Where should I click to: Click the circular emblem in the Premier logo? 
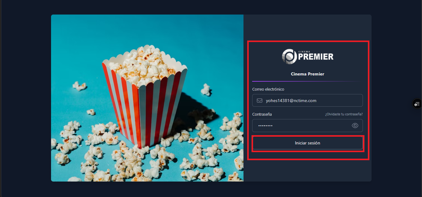click(289, 56)
